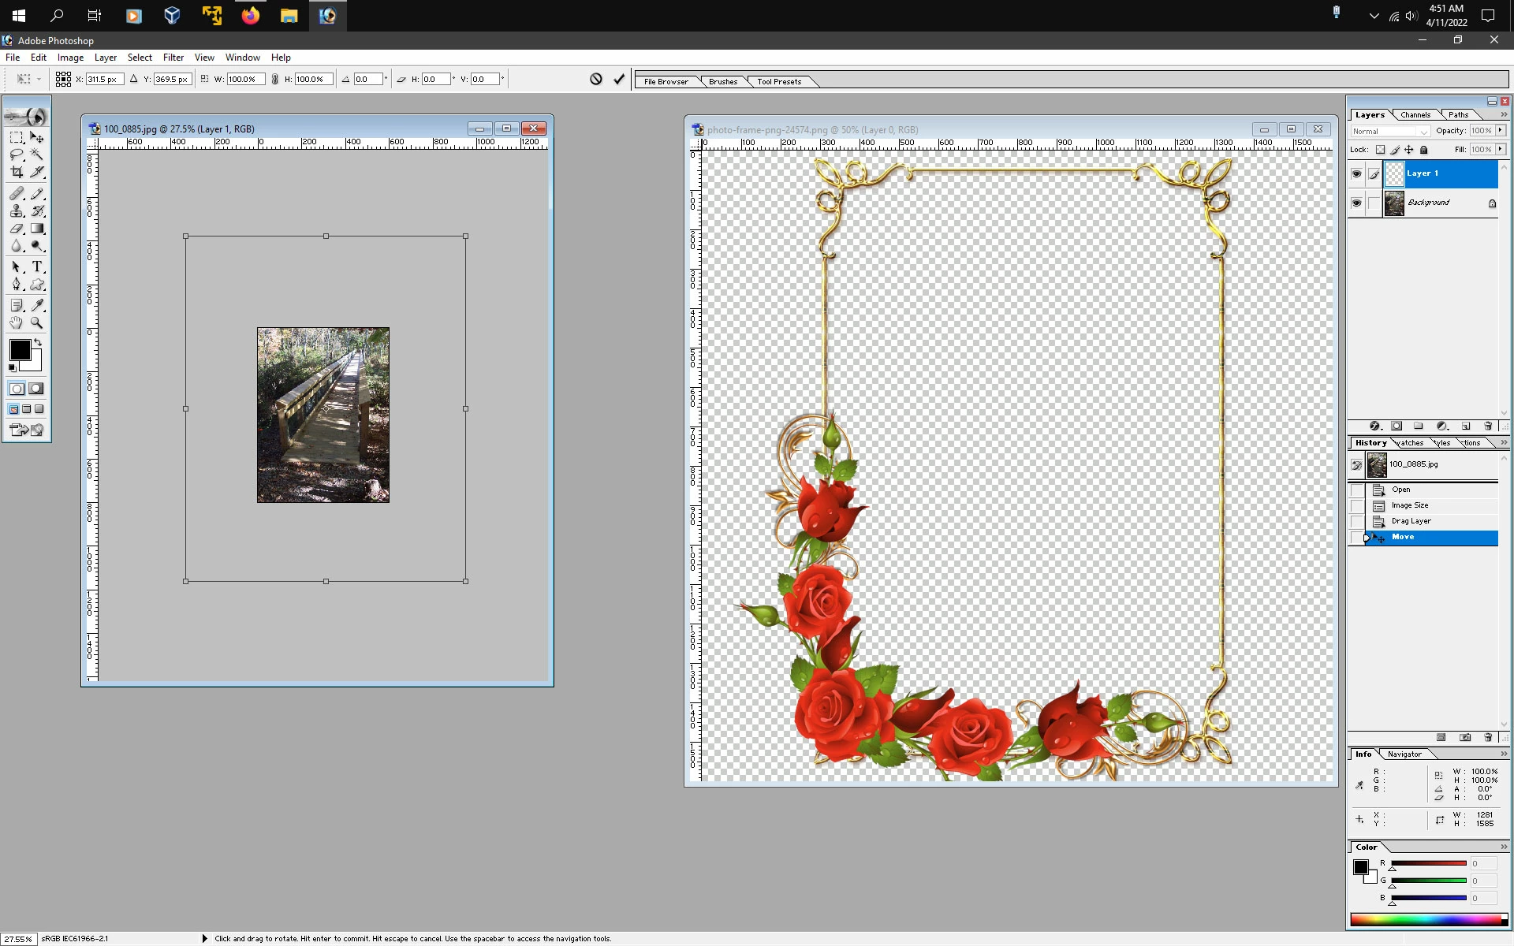The image size is (1514, 946).
Task: Swap foreground and background colors
Action: pos(37,342)
